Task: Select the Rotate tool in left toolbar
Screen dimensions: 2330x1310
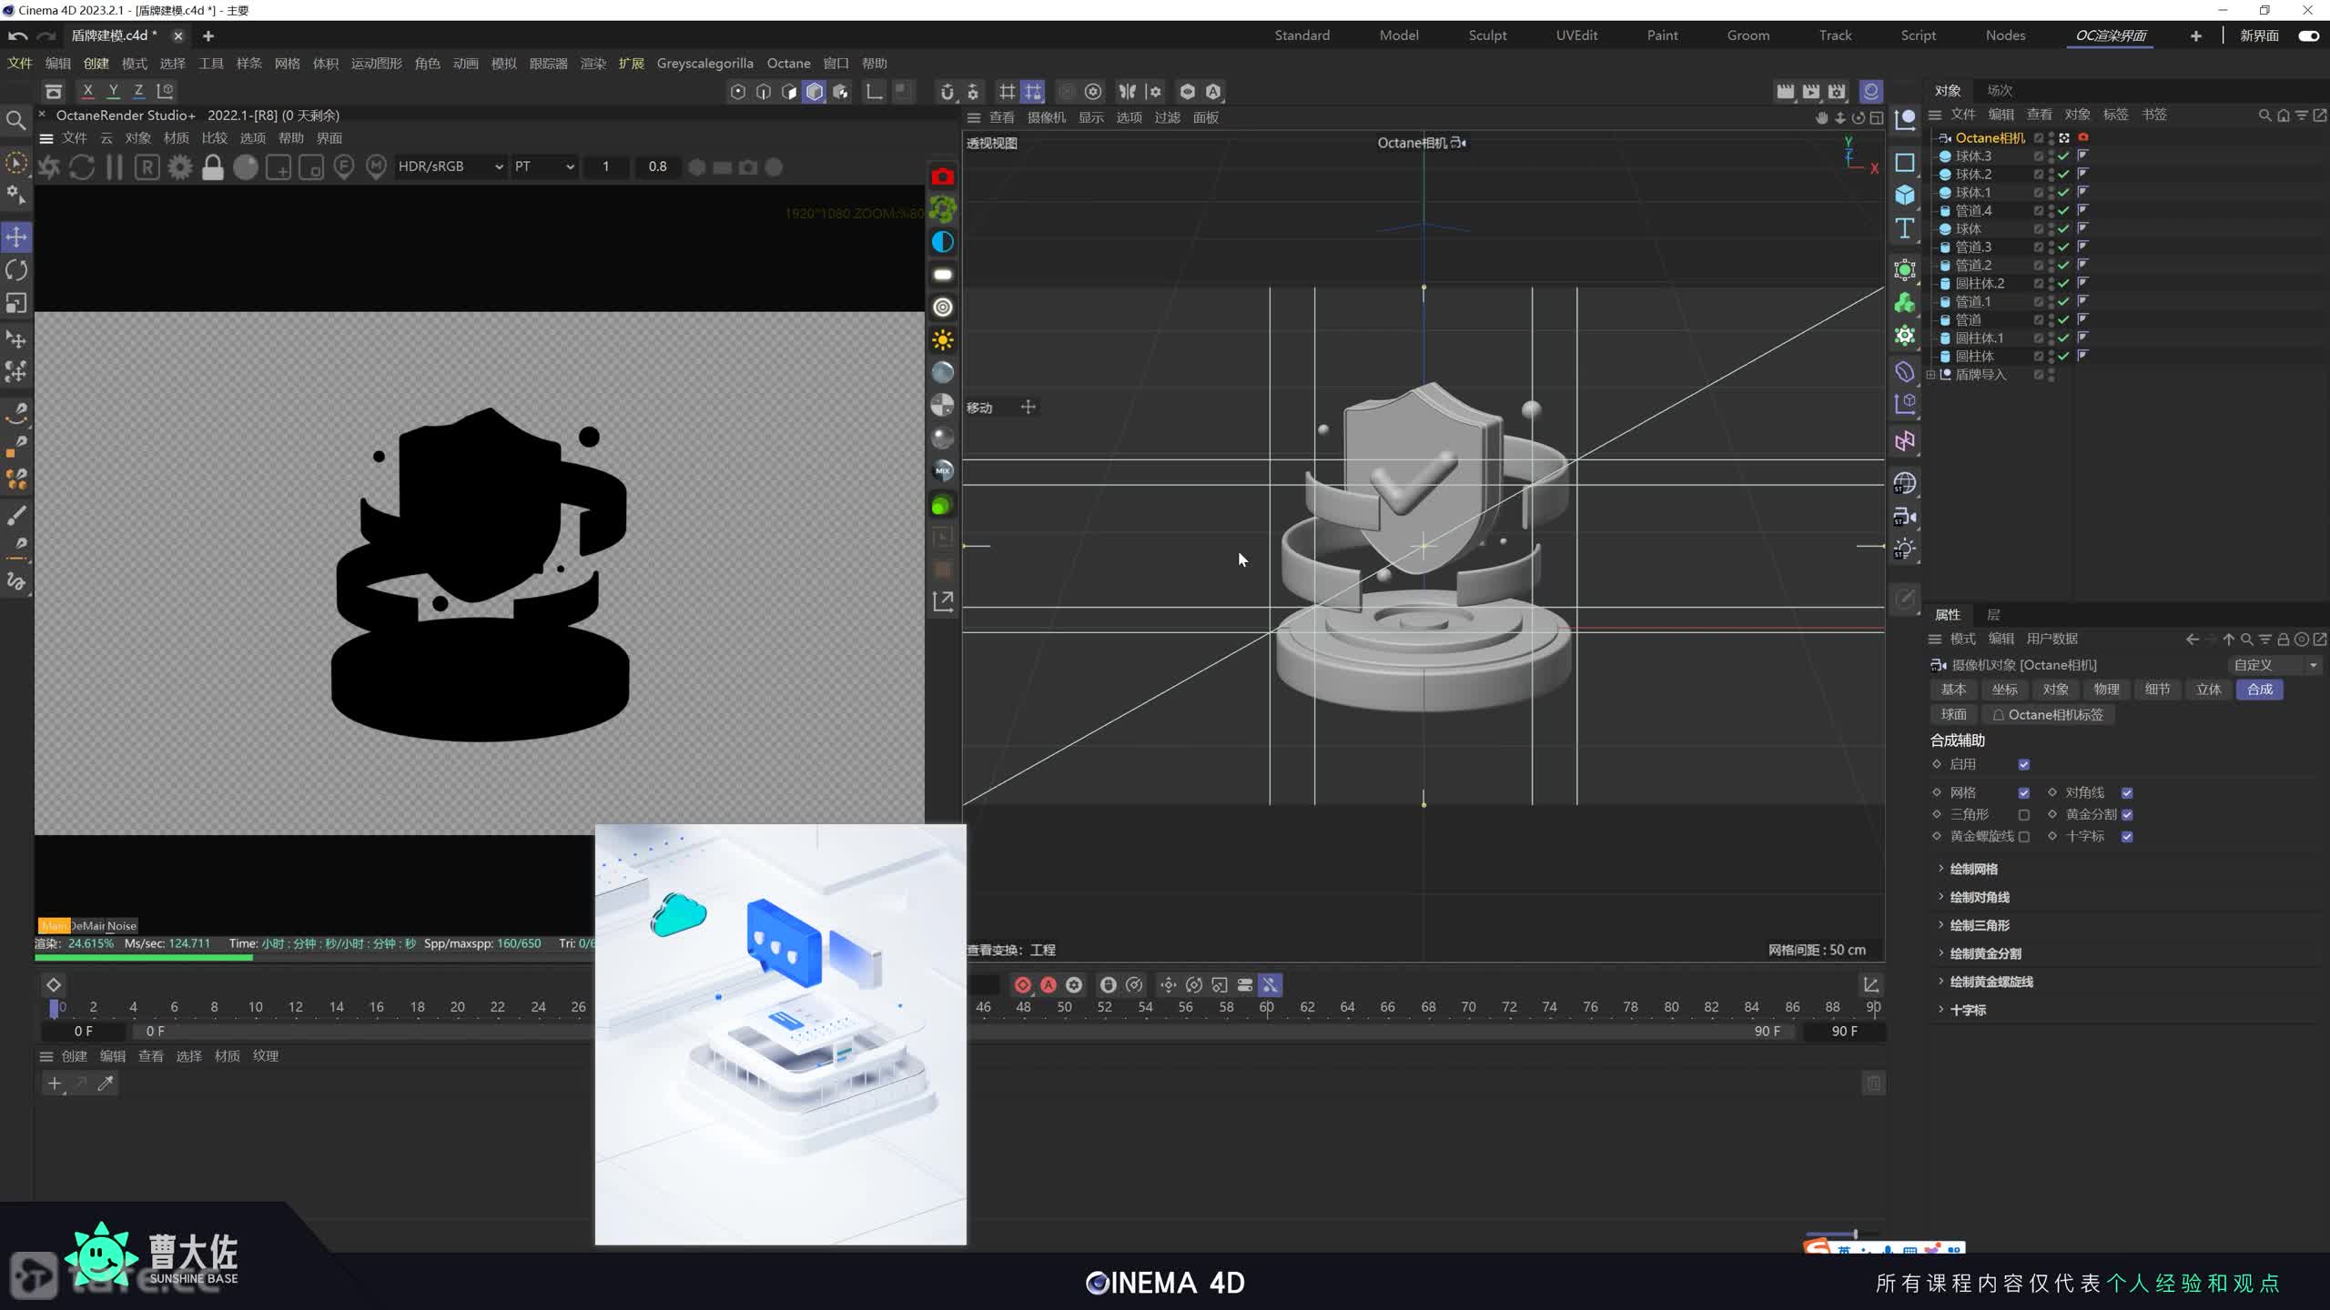Action: [x=16, y=270]
